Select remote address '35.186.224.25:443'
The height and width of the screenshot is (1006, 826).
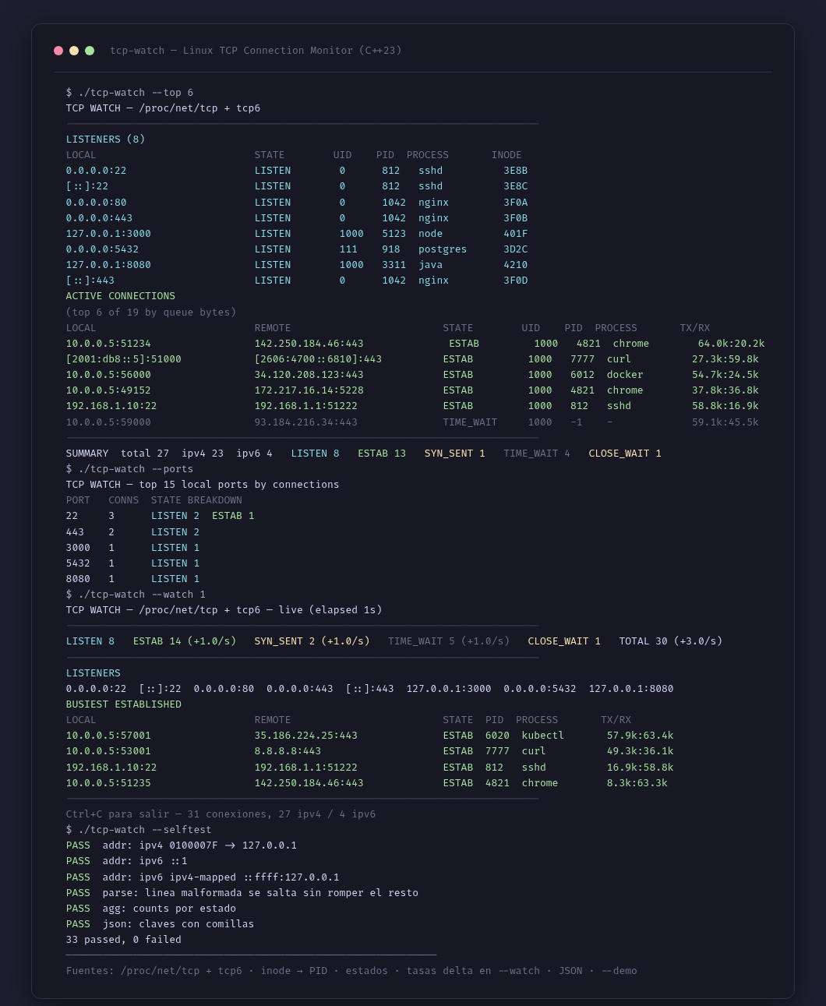[305, 736]
